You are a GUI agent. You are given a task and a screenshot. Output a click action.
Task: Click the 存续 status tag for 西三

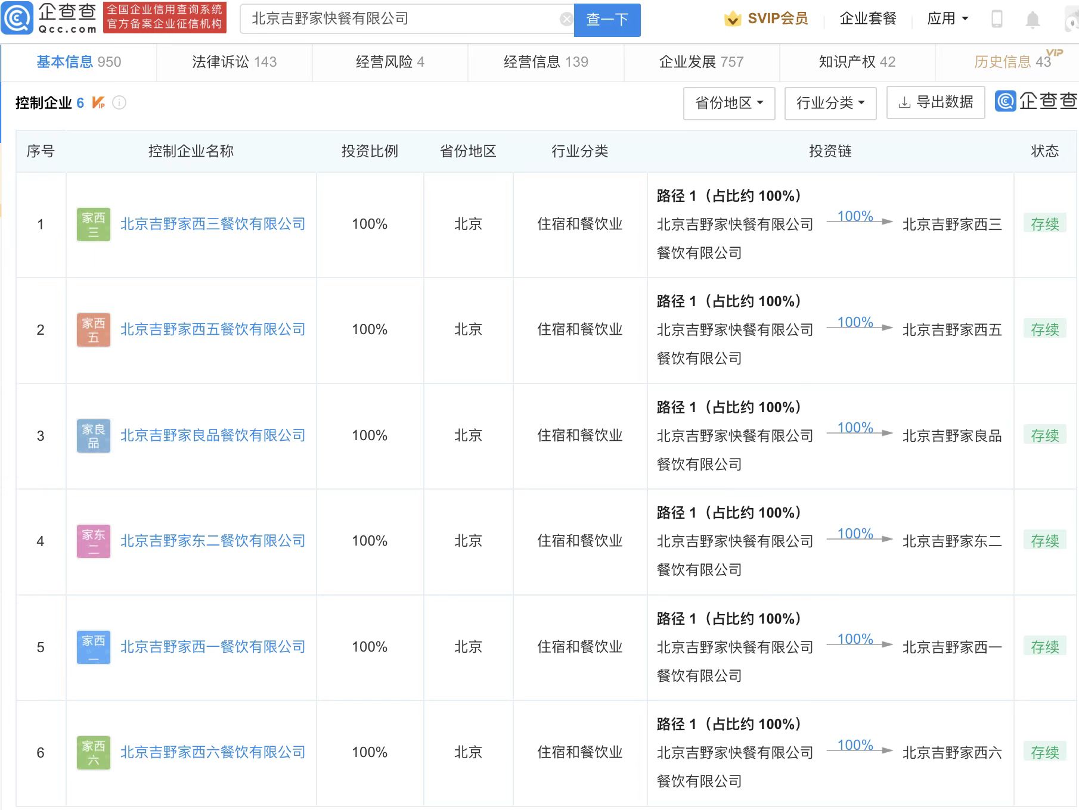click(1045, 224)
